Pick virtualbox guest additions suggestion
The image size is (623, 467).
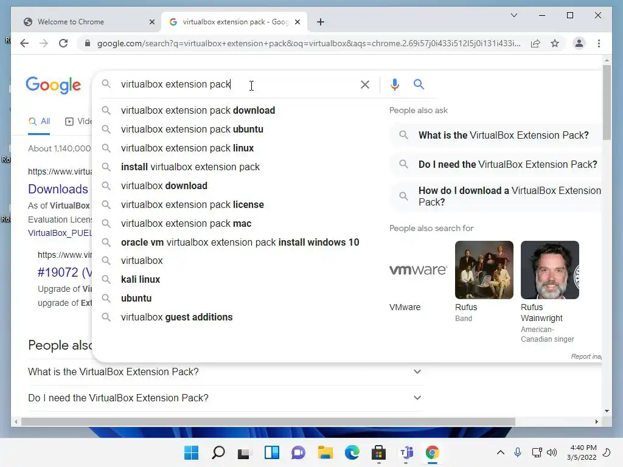(177, 317)
